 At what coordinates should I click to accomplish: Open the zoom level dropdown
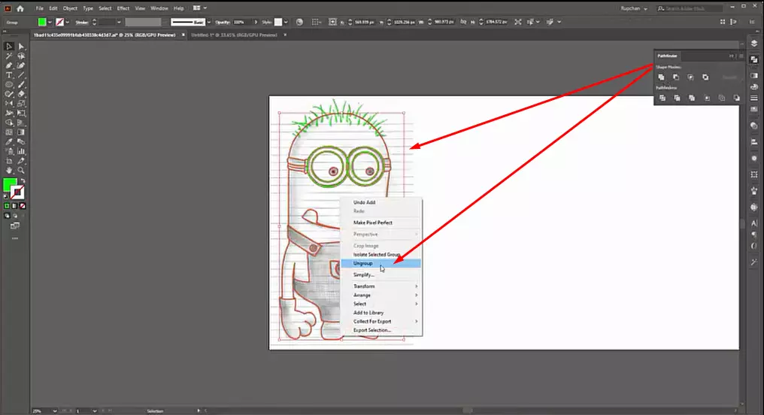[44, 411]
